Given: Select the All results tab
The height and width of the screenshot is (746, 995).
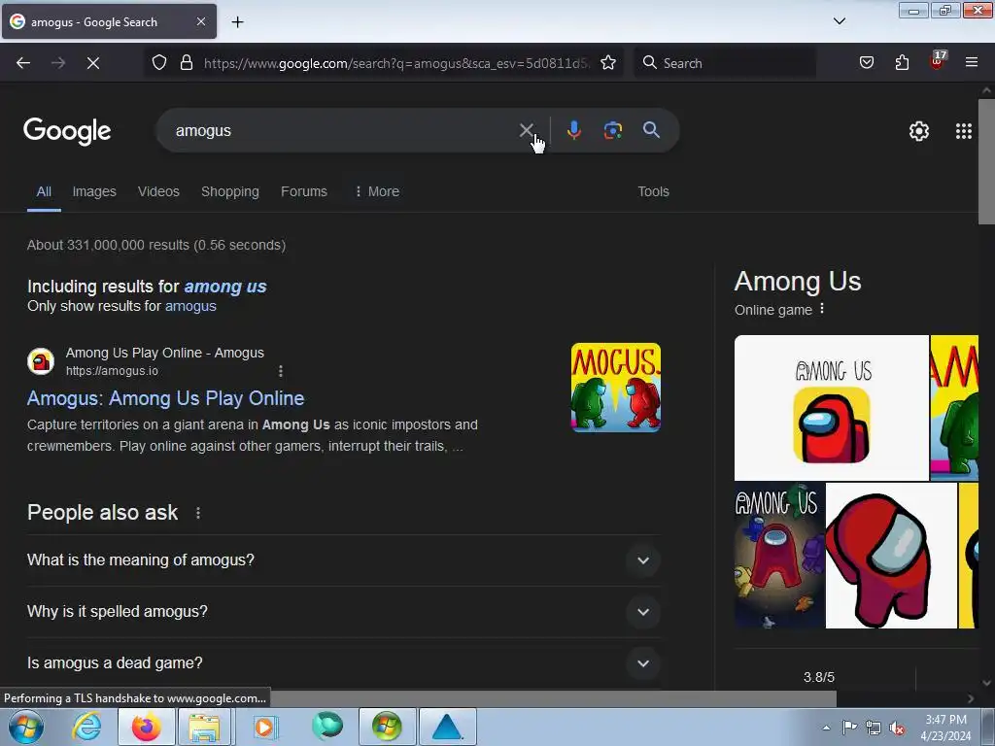Looking at the screenshot, I should pyautogui.click(x=44, y=191).
